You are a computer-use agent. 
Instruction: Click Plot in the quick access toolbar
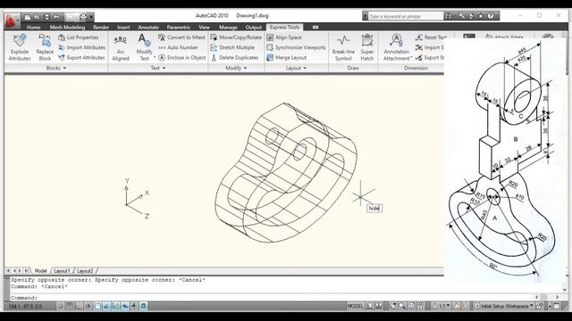(x=83, y=17)
